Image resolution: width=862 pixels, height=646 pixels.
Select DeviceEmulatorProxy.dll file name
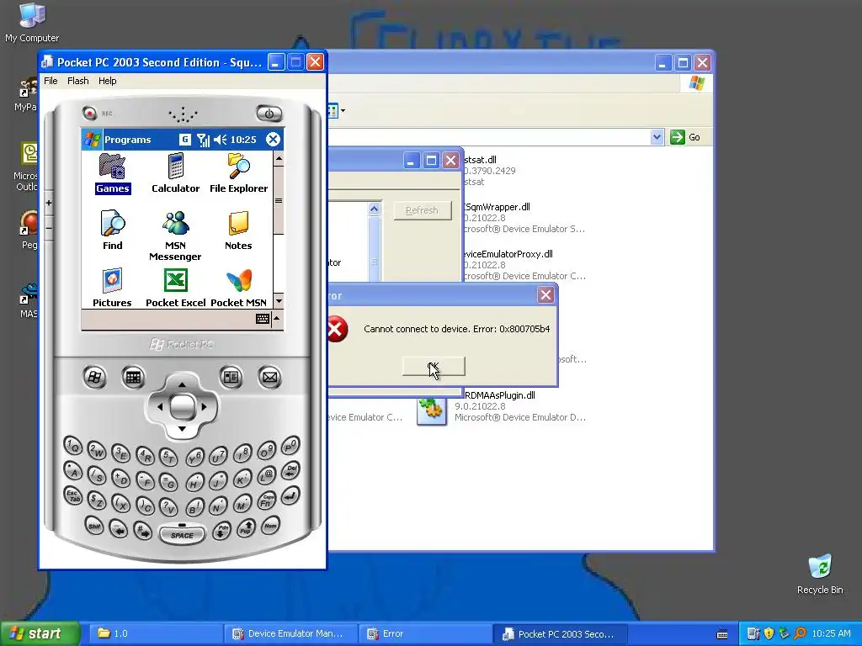pos(508,254)
